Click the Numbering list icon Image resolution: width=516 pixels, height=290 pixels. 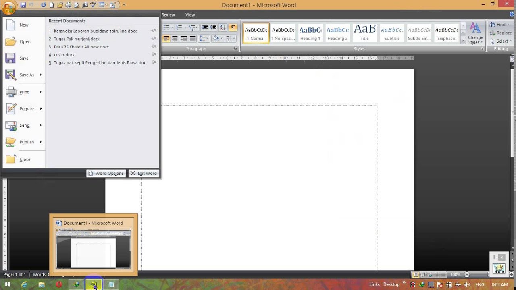click(179, 27)
